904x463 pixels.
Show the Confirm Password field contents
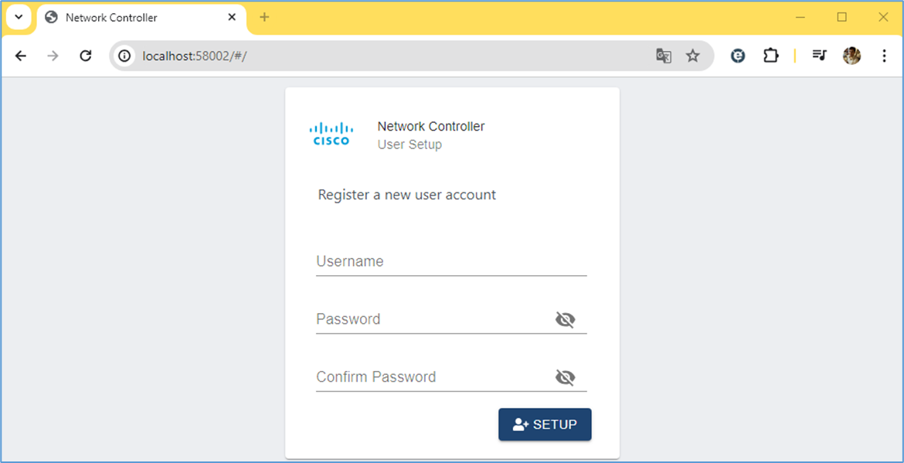[565, 376]
